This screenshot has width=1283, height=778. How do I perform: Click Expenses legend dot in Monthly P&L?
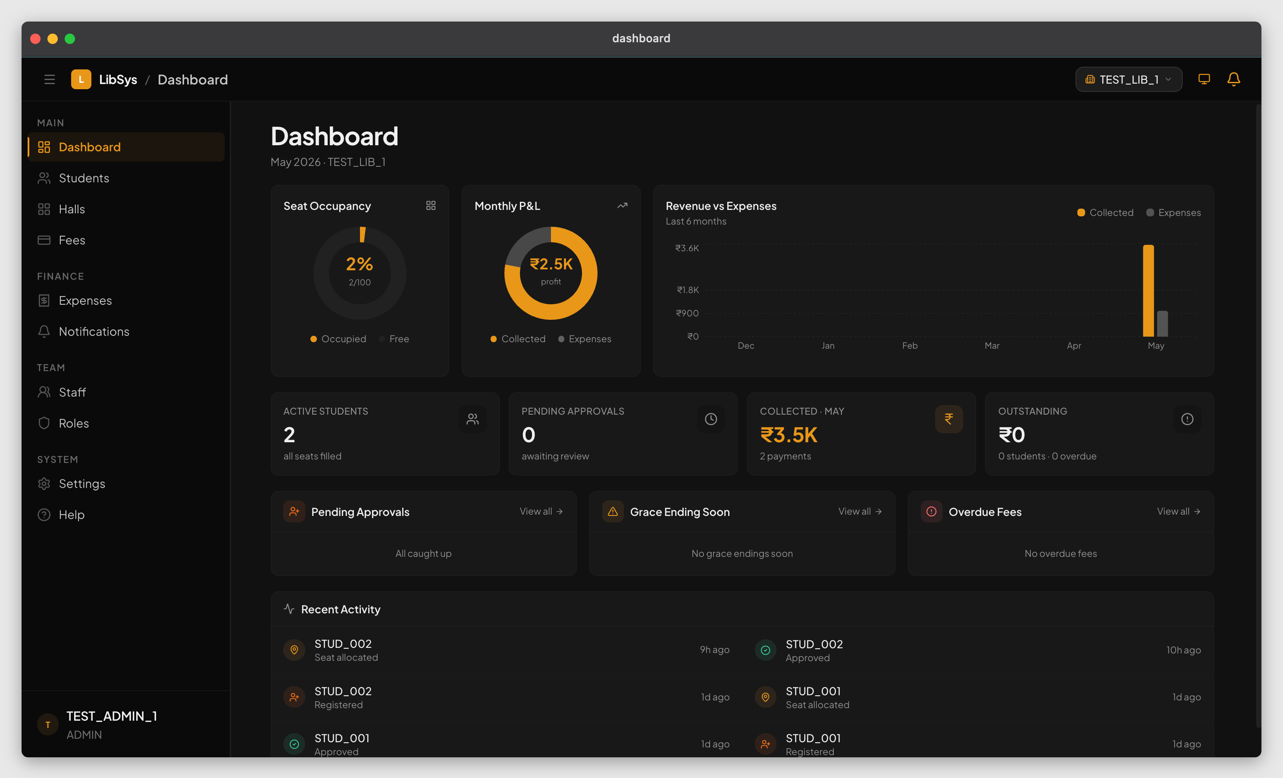561,339
